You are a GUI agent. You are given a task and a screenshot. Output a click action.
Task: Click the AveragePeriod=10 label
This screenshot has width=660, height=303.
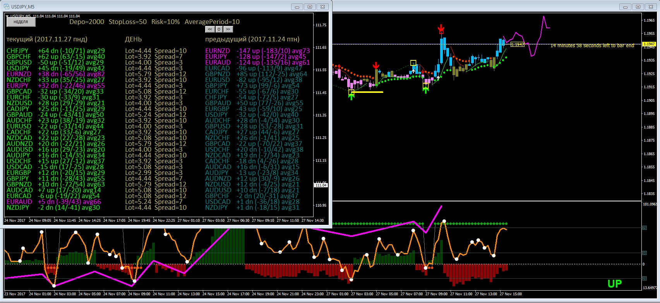[x=212, y=22]
